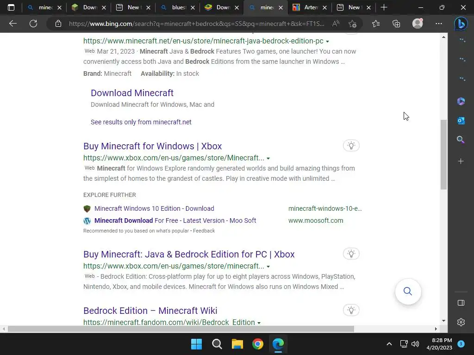Click the Feedback link under recommendations
Viewport: 474px width, 355px height.
tap(204, 231)
